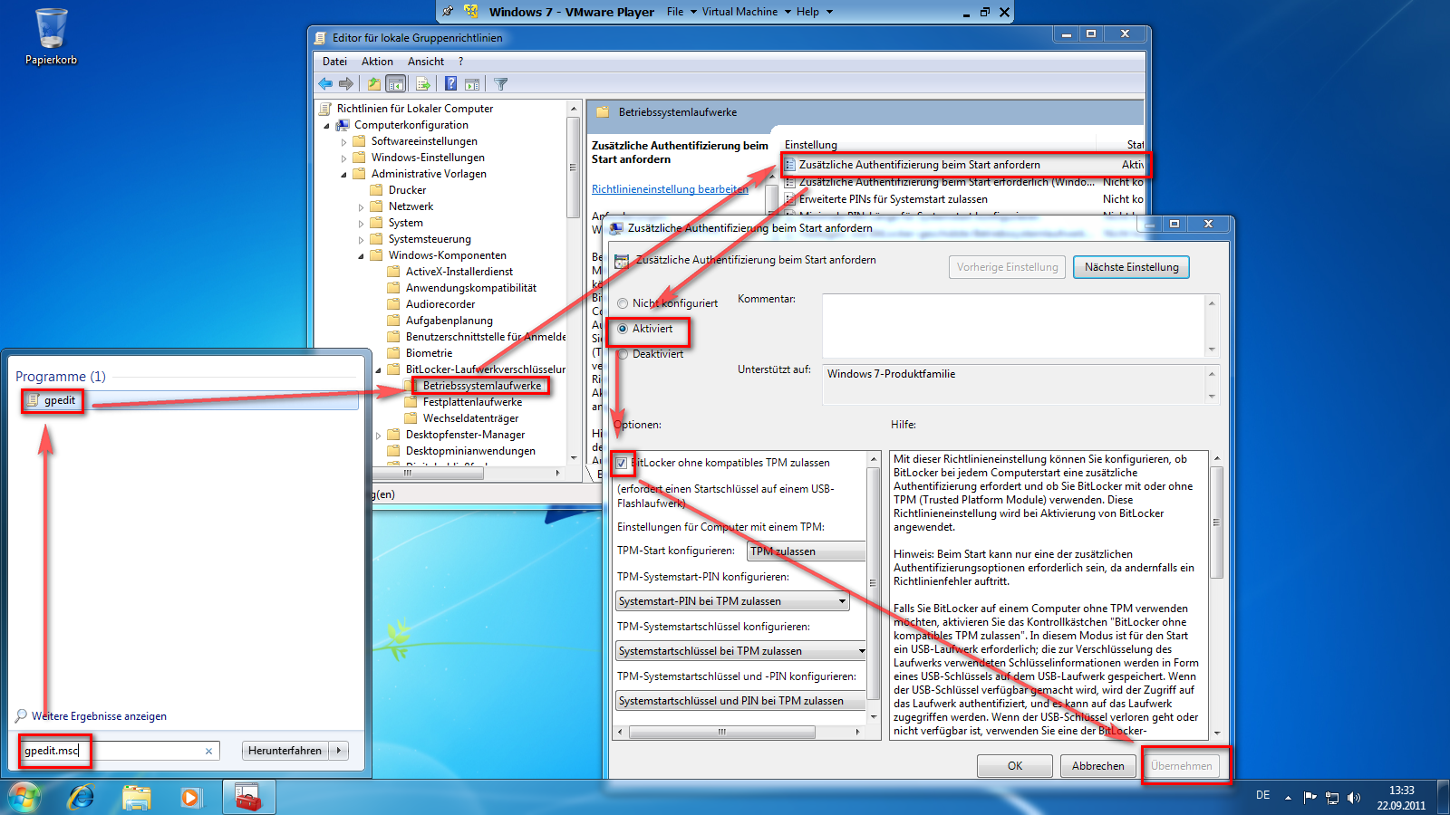1450x815 pixels.
Task: Click the Forward arrow in gpedit toolbar
Action: pyautogui.click(x=345, y=84)
